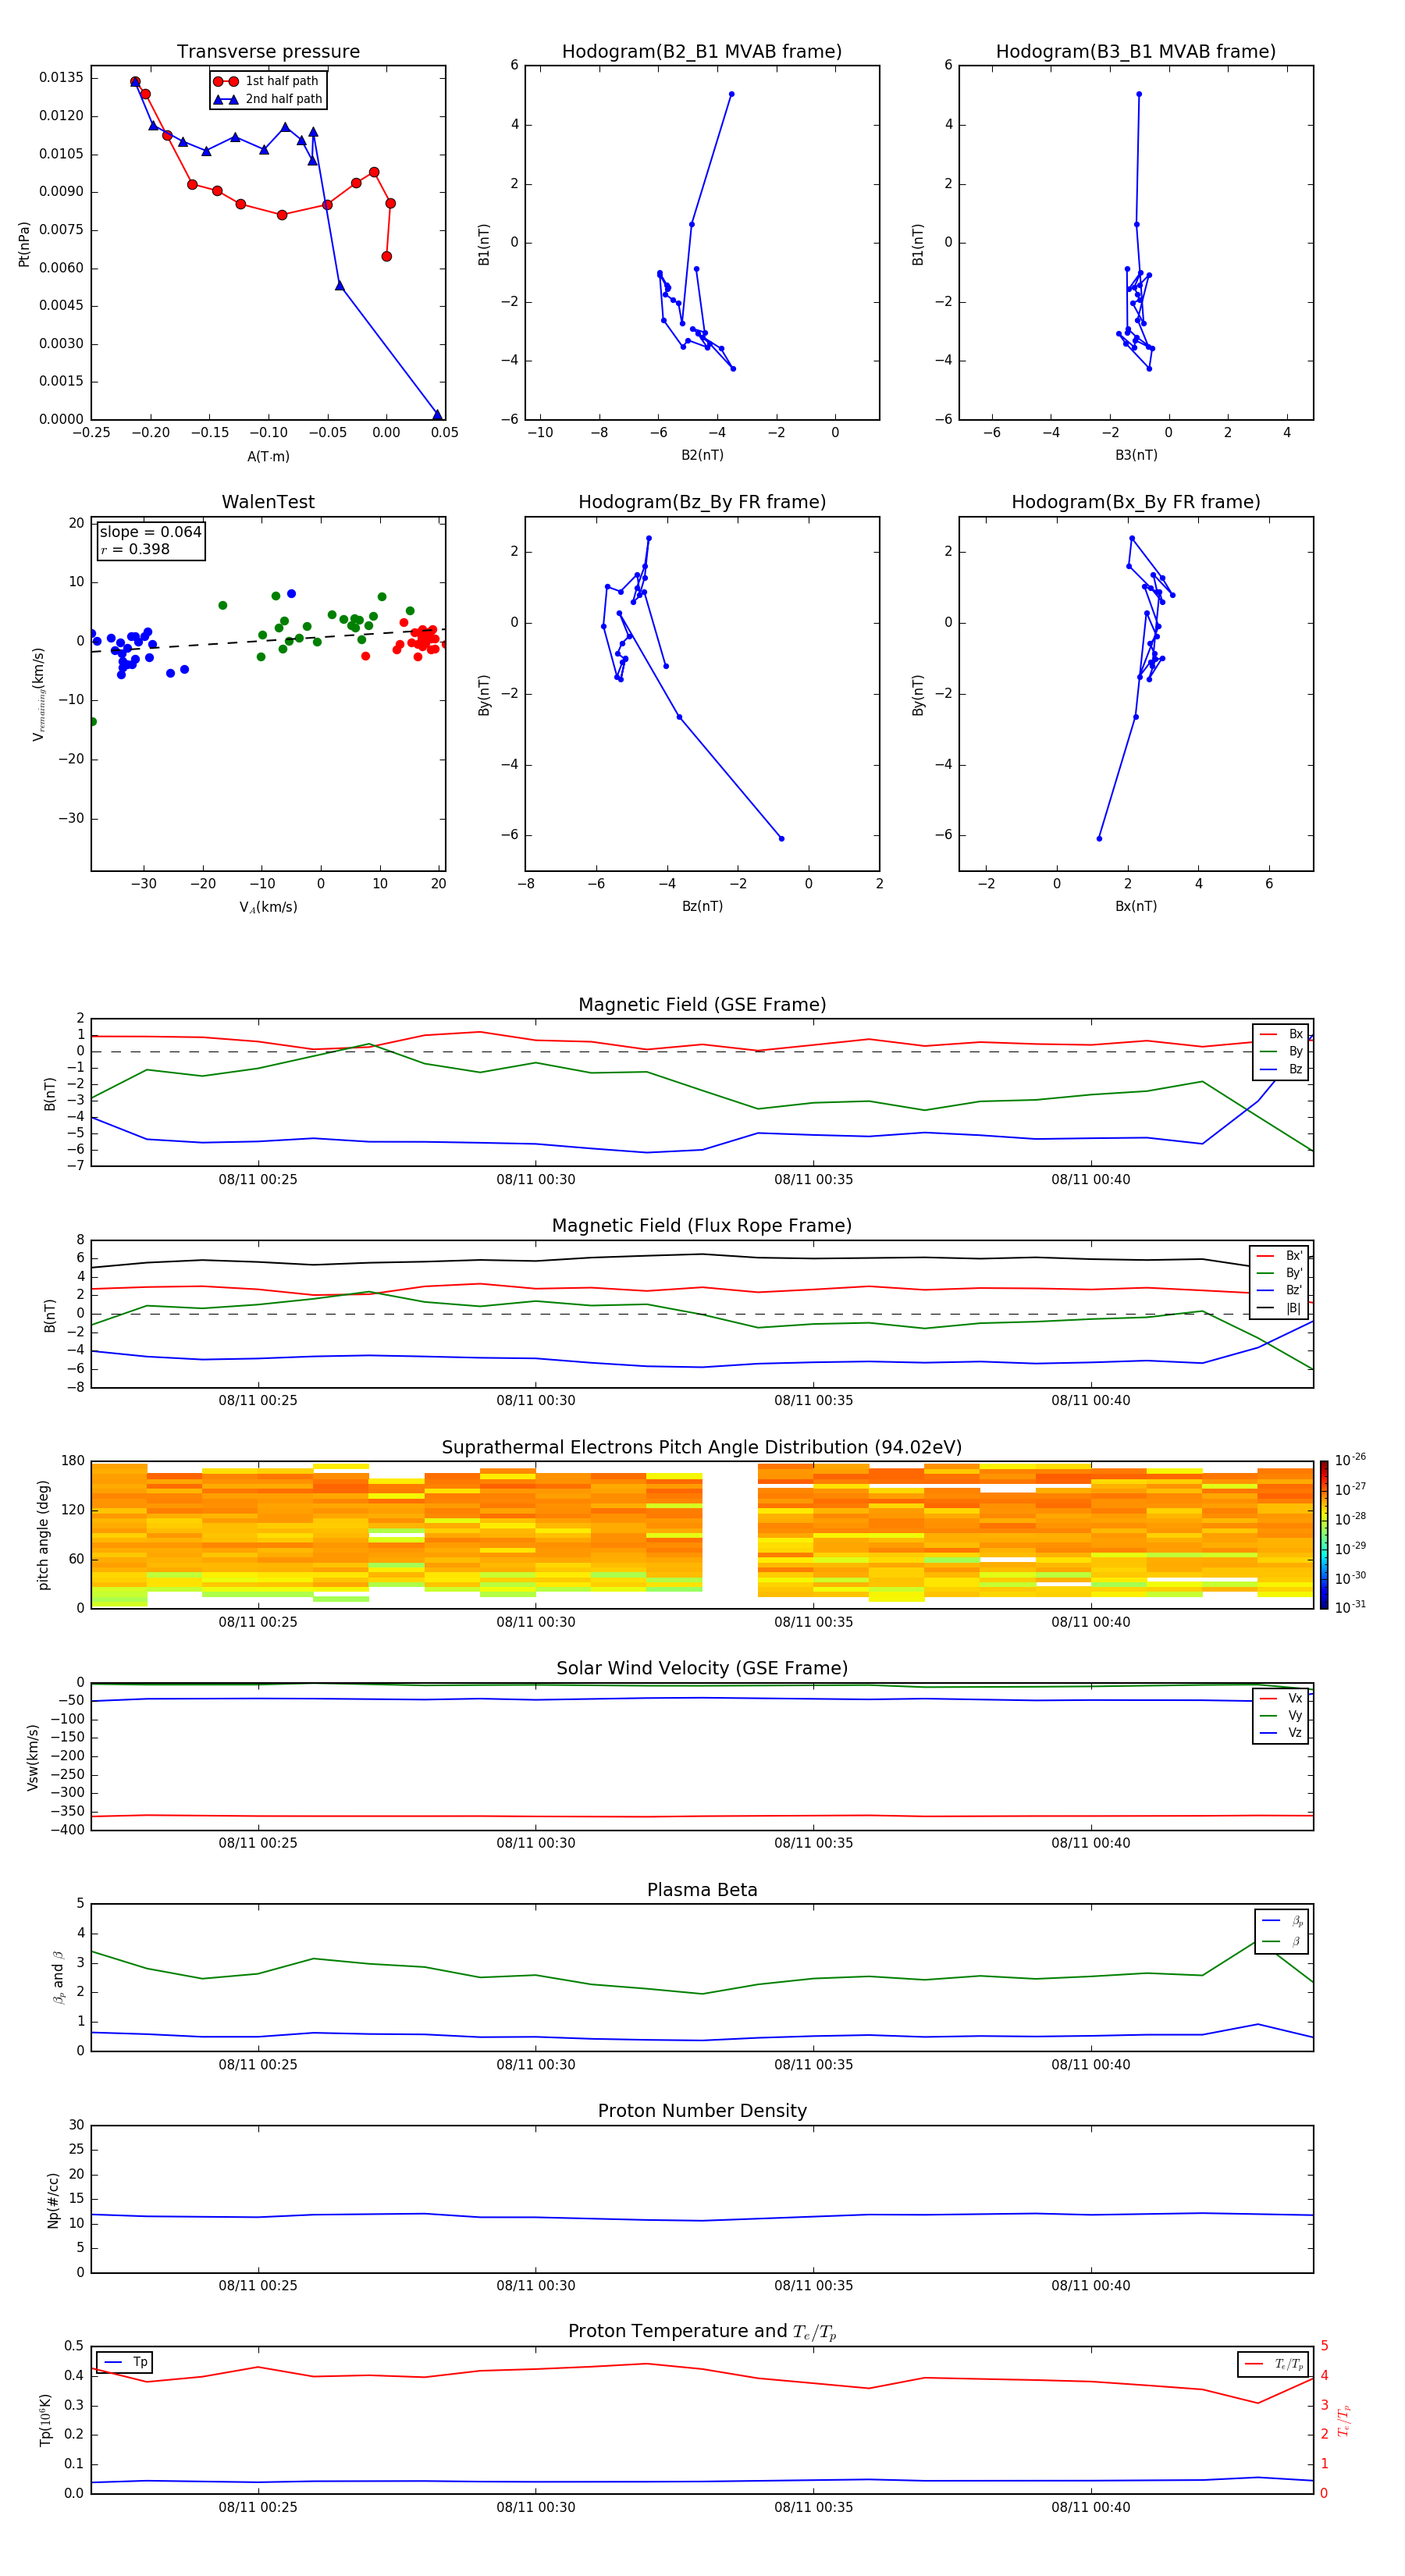Screen dimensions: 1405x2576
Task: Click the 'Hodogram(B3_B1 MVAB frame)' title
Action: point(1136,52)
